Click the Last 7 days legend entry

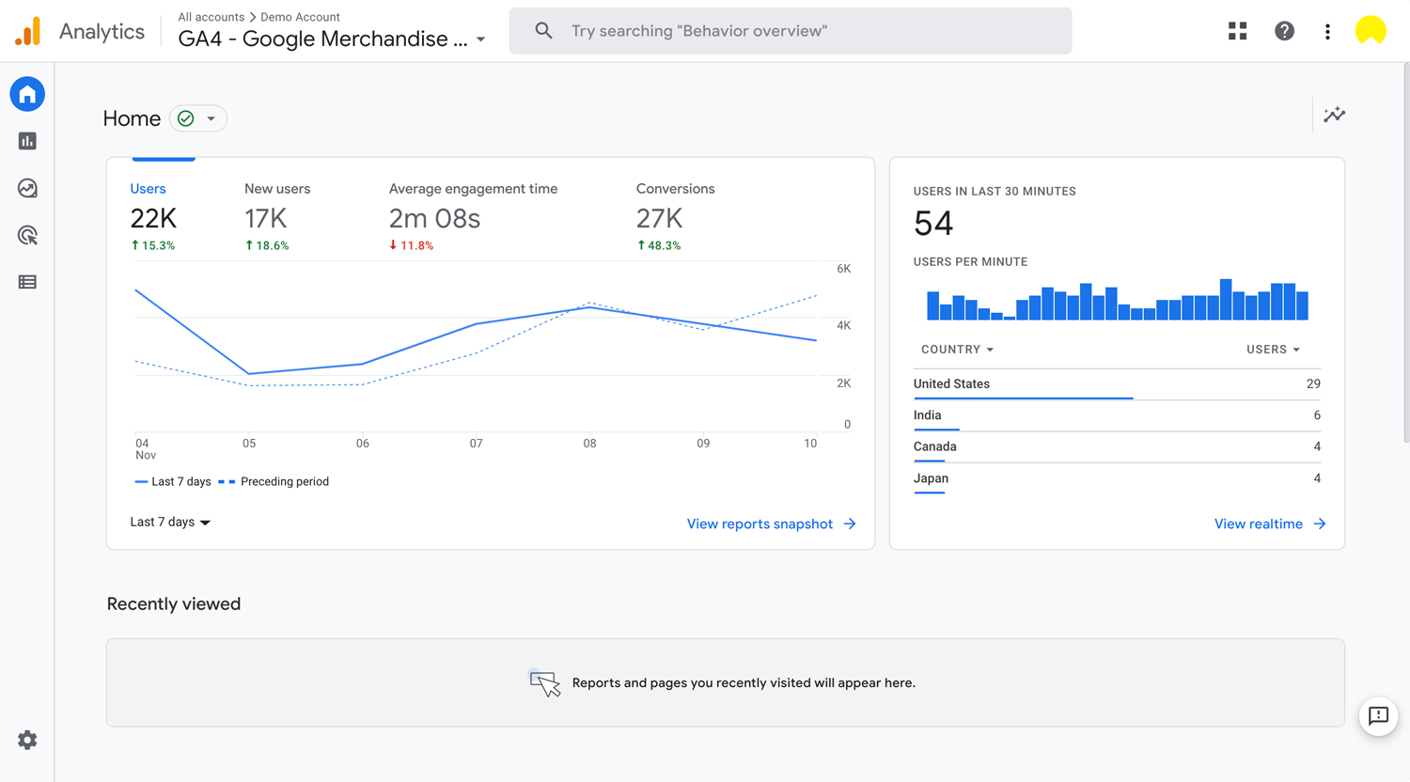(x=173, y=481)
